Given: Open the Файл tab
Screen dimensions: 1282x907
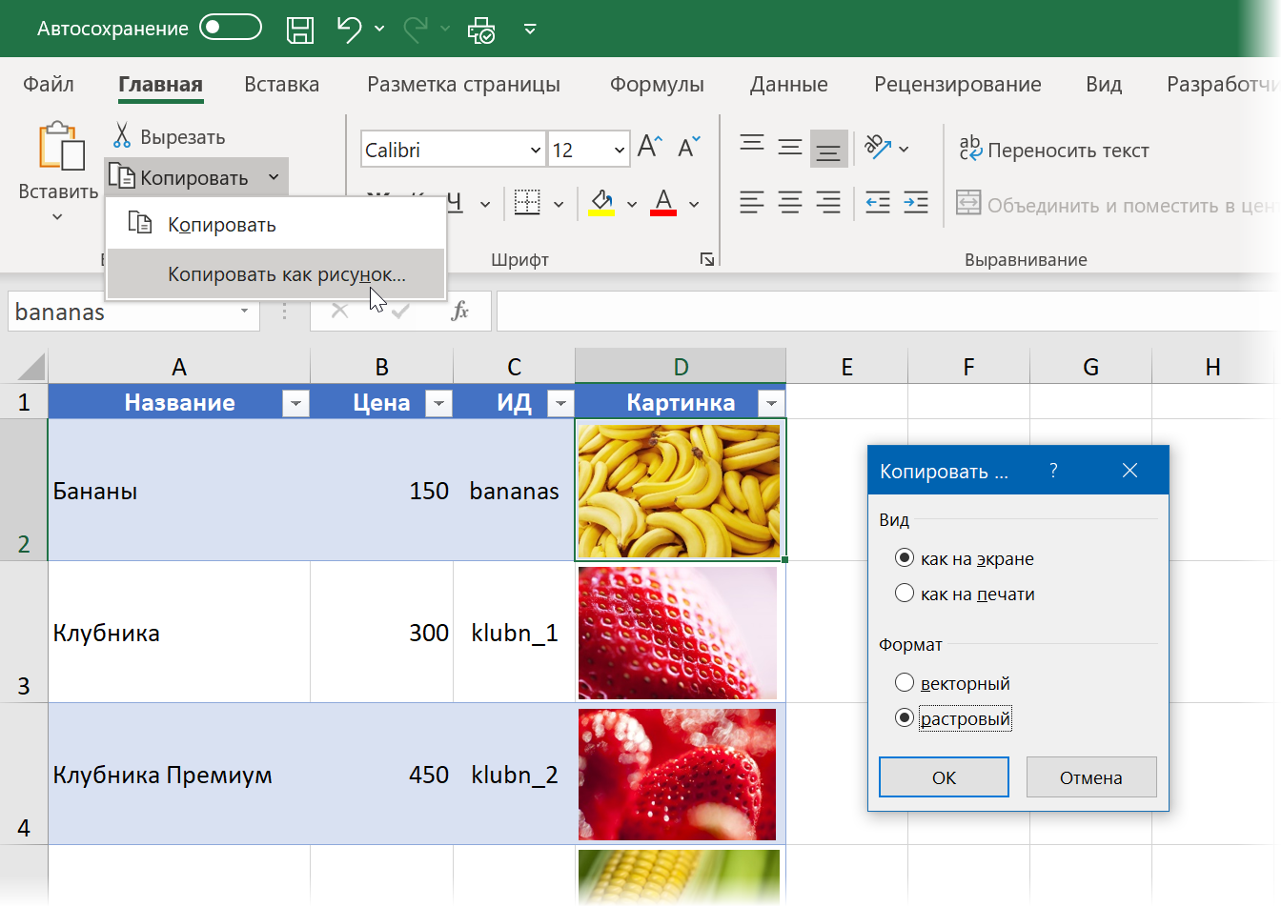Looking at the screenshot, I should [49, 84].
